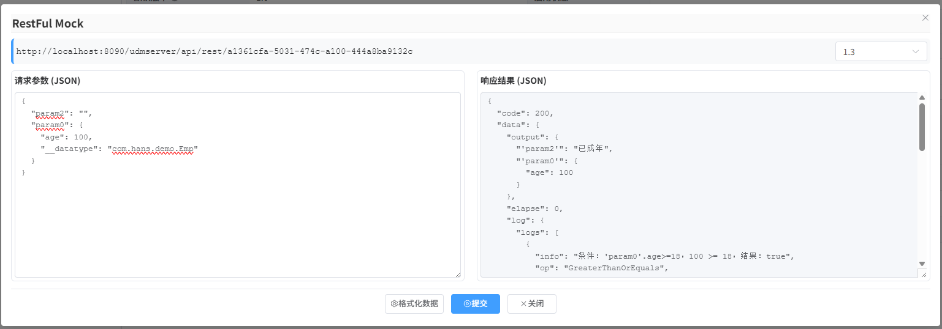Click the 格式化数据 format button
The image size is (942, 329).
[x=414, y=304]
